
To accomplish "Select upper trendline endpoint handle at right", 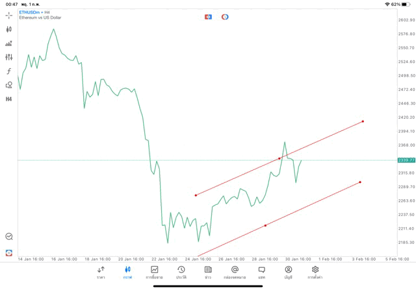I will (363, 121).
